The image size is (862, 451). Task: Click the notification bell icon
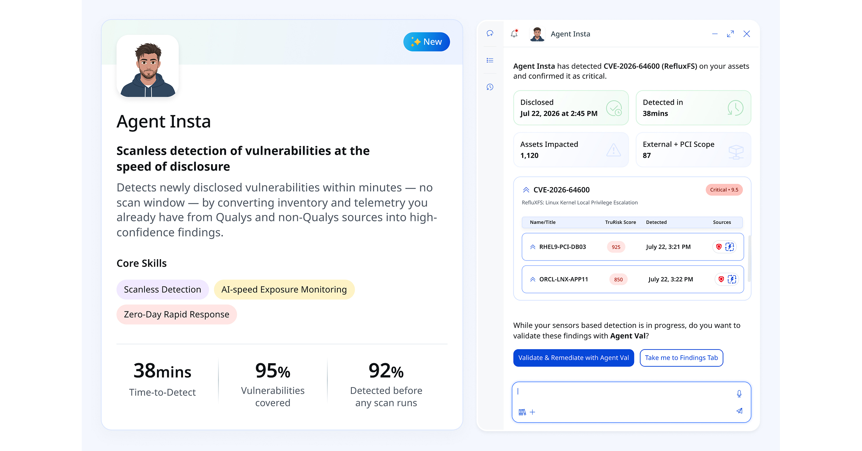pyautogui.click(x=514, y=33)
